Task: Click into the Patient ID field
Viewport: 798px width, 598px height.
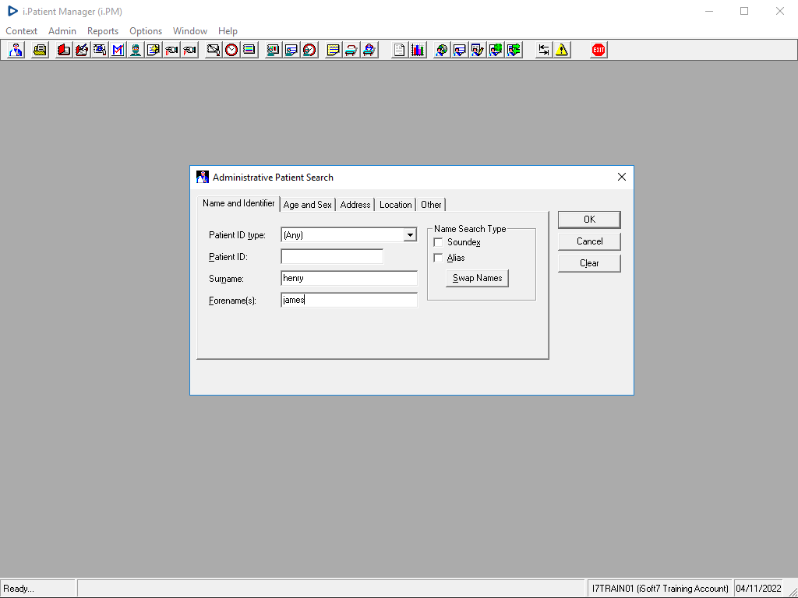Action: (332, 257)
